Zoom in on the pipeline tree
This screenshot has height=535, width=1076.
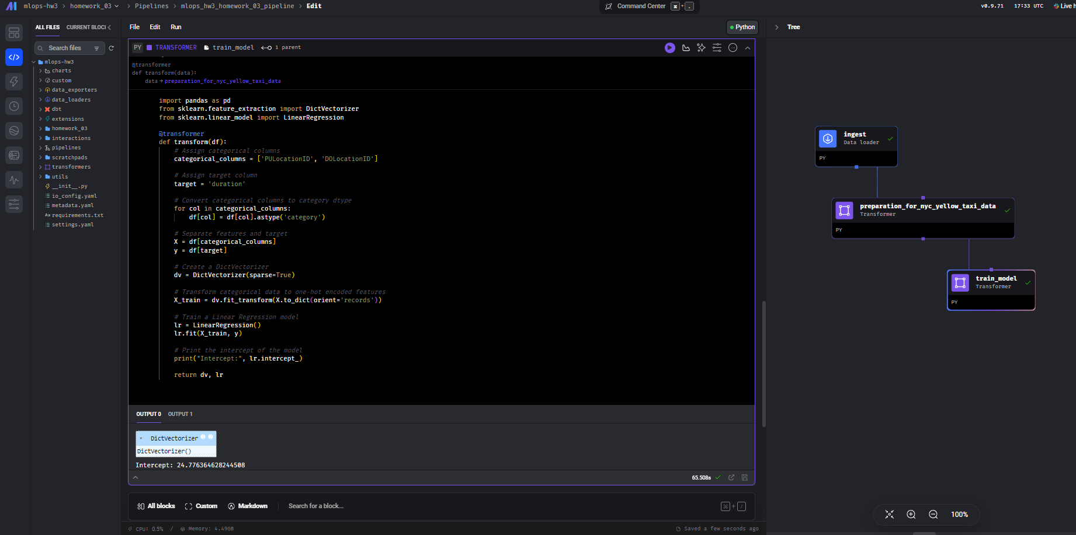(x=911, y=514)
